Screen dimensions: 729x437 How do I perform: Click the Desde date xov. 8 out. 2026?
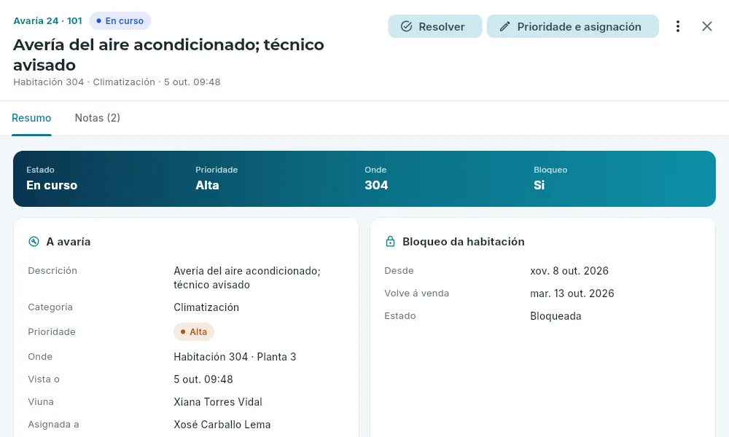pos(569,271)
